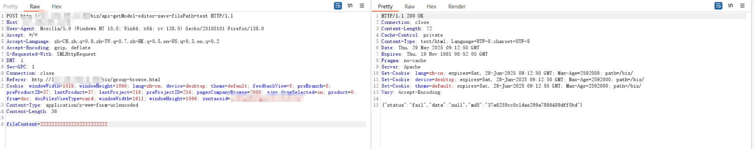Click the DNT: 1 header line
The image size is (754, 149).
point(15,61)
